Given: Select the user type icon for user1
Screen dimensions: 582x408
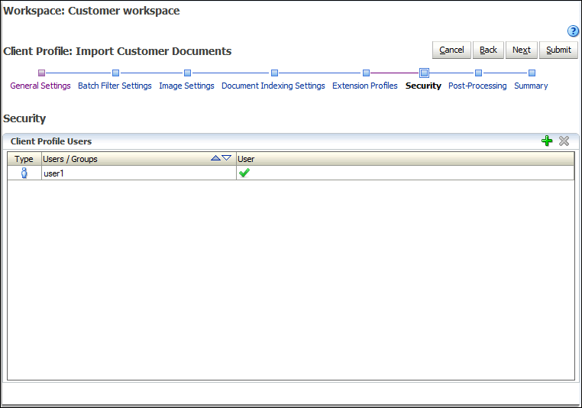Looking at the screenshot, I should point(24,173).
